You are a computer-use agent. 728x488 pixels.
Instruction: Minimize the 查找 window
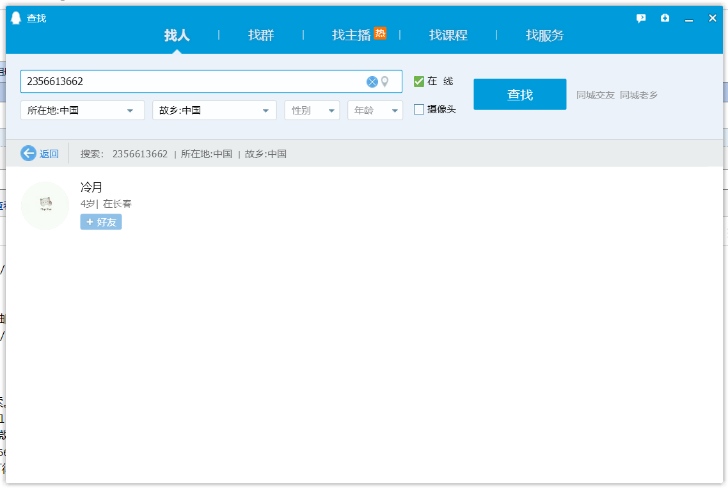(689, 19)
